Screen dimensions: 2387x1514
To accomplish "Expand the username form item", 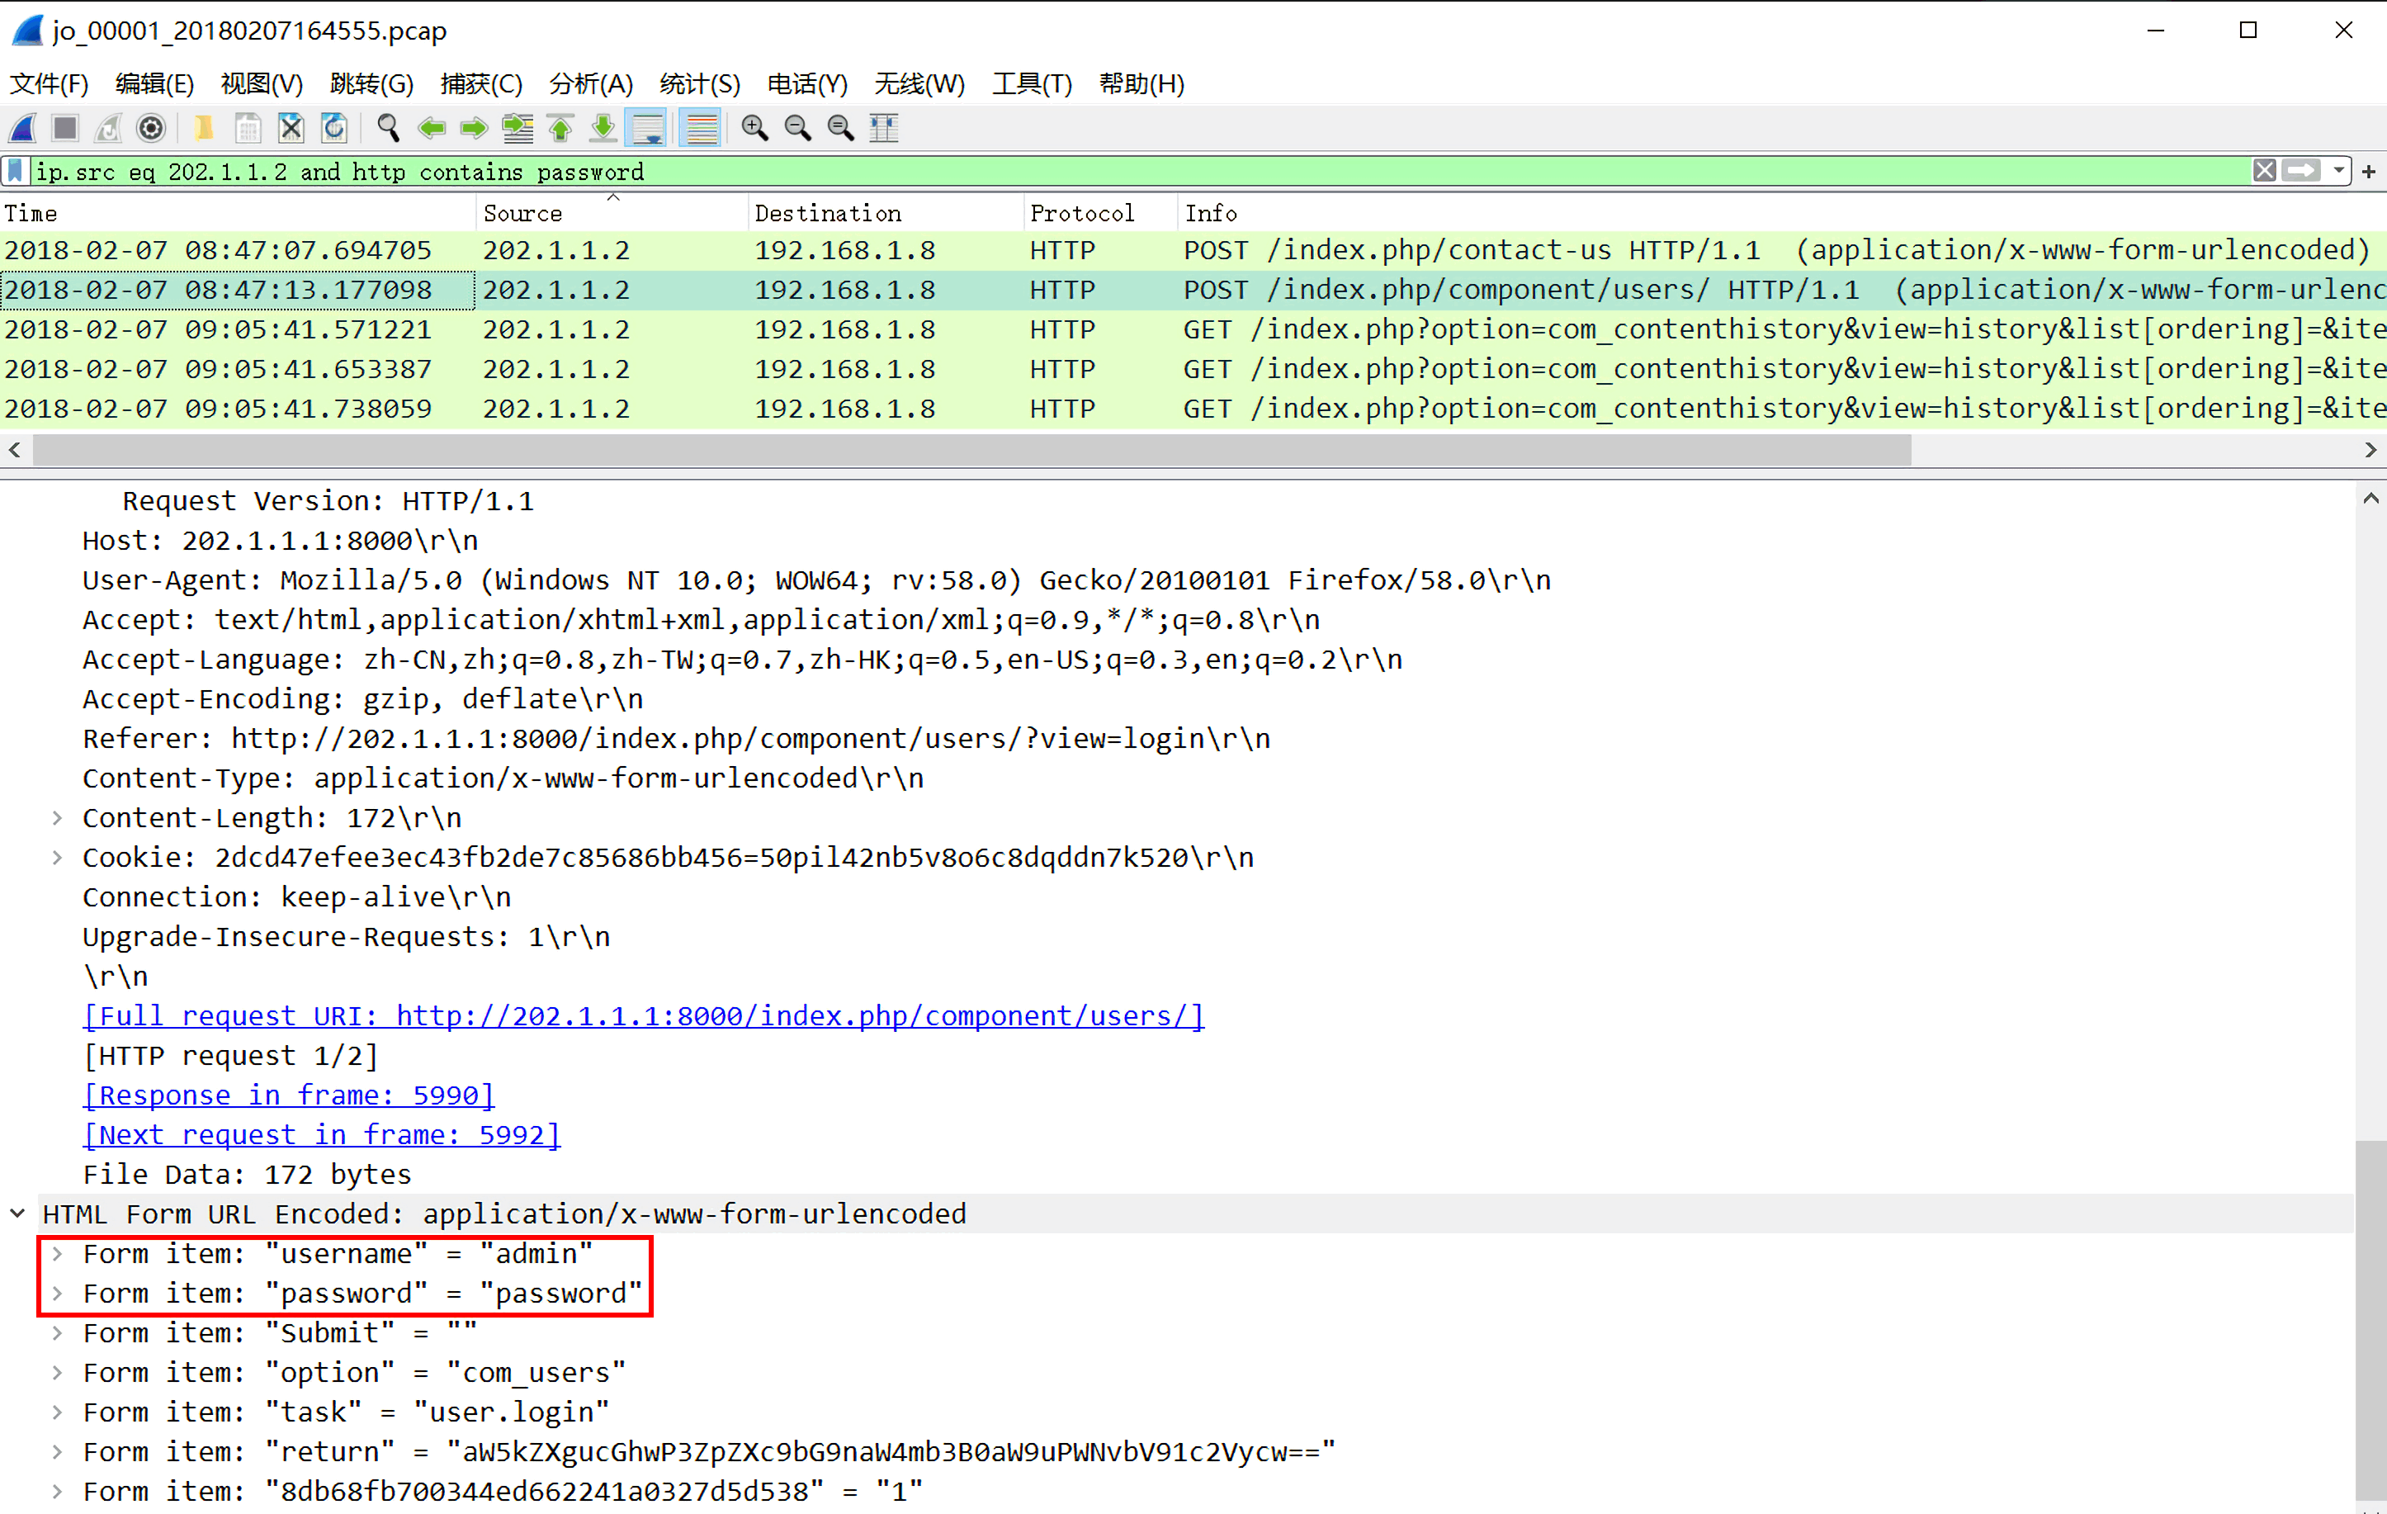I will tap(58, 1254).
